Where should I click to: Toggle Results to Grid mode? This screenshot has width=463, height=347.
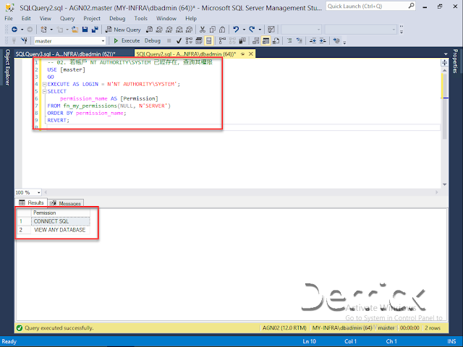tap(266, 40)
